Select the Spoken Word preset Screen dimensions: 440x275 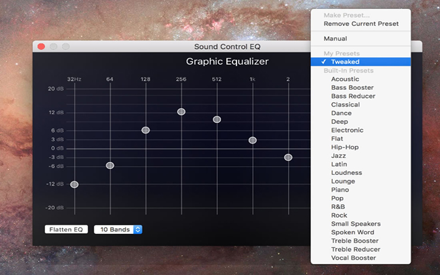point(353,232)
